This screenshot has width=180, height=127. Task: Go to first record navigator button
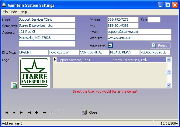(x=6, y=112)
